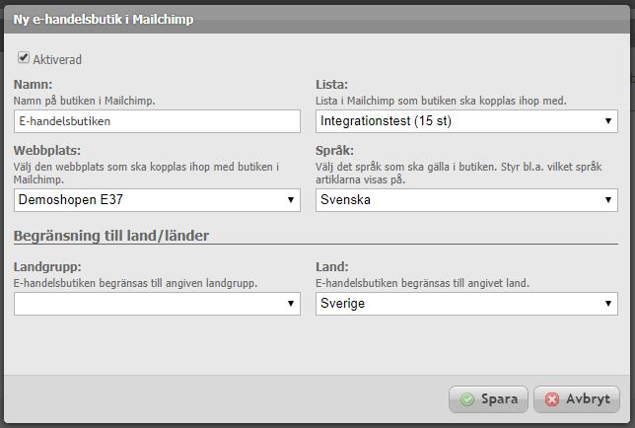Uncheck the Aktiverad checkbox
This screenshot has width=635, height=428.
pyautogui.click(x=24, y=57)
